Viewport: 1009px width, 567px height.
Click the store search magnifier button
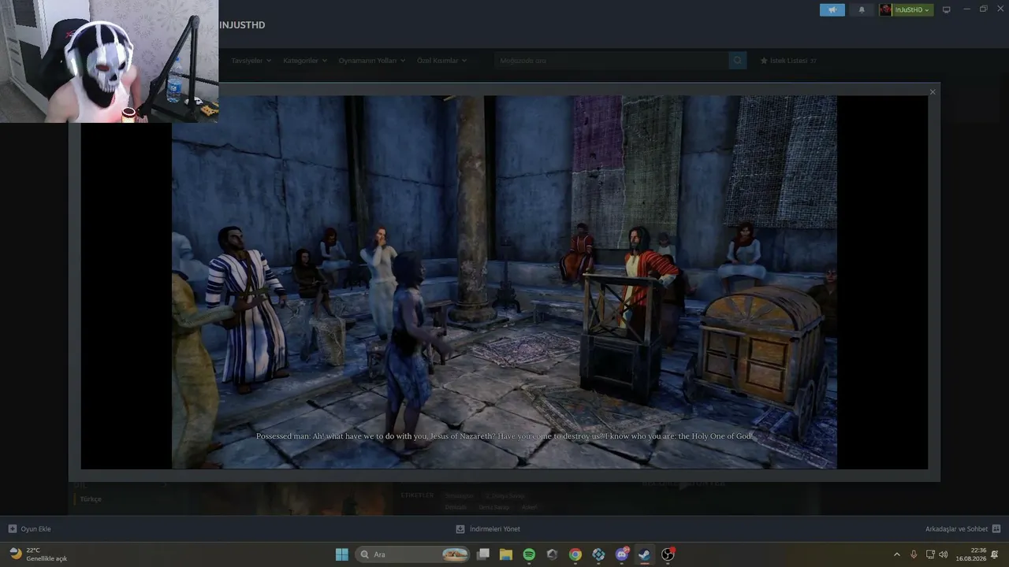(x=738, y=61)
